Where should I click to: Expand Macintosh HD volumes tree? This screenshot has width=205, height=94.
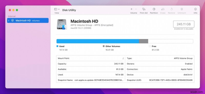point(9,20)
